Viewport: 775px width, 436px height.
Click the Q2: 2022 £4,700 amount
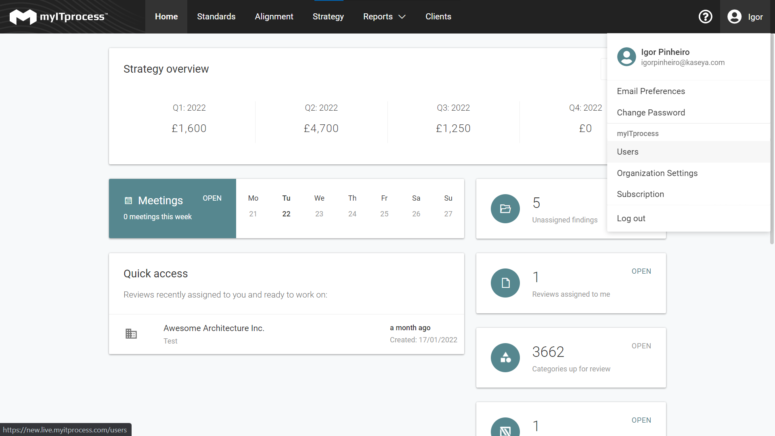[x=321, y=128]
